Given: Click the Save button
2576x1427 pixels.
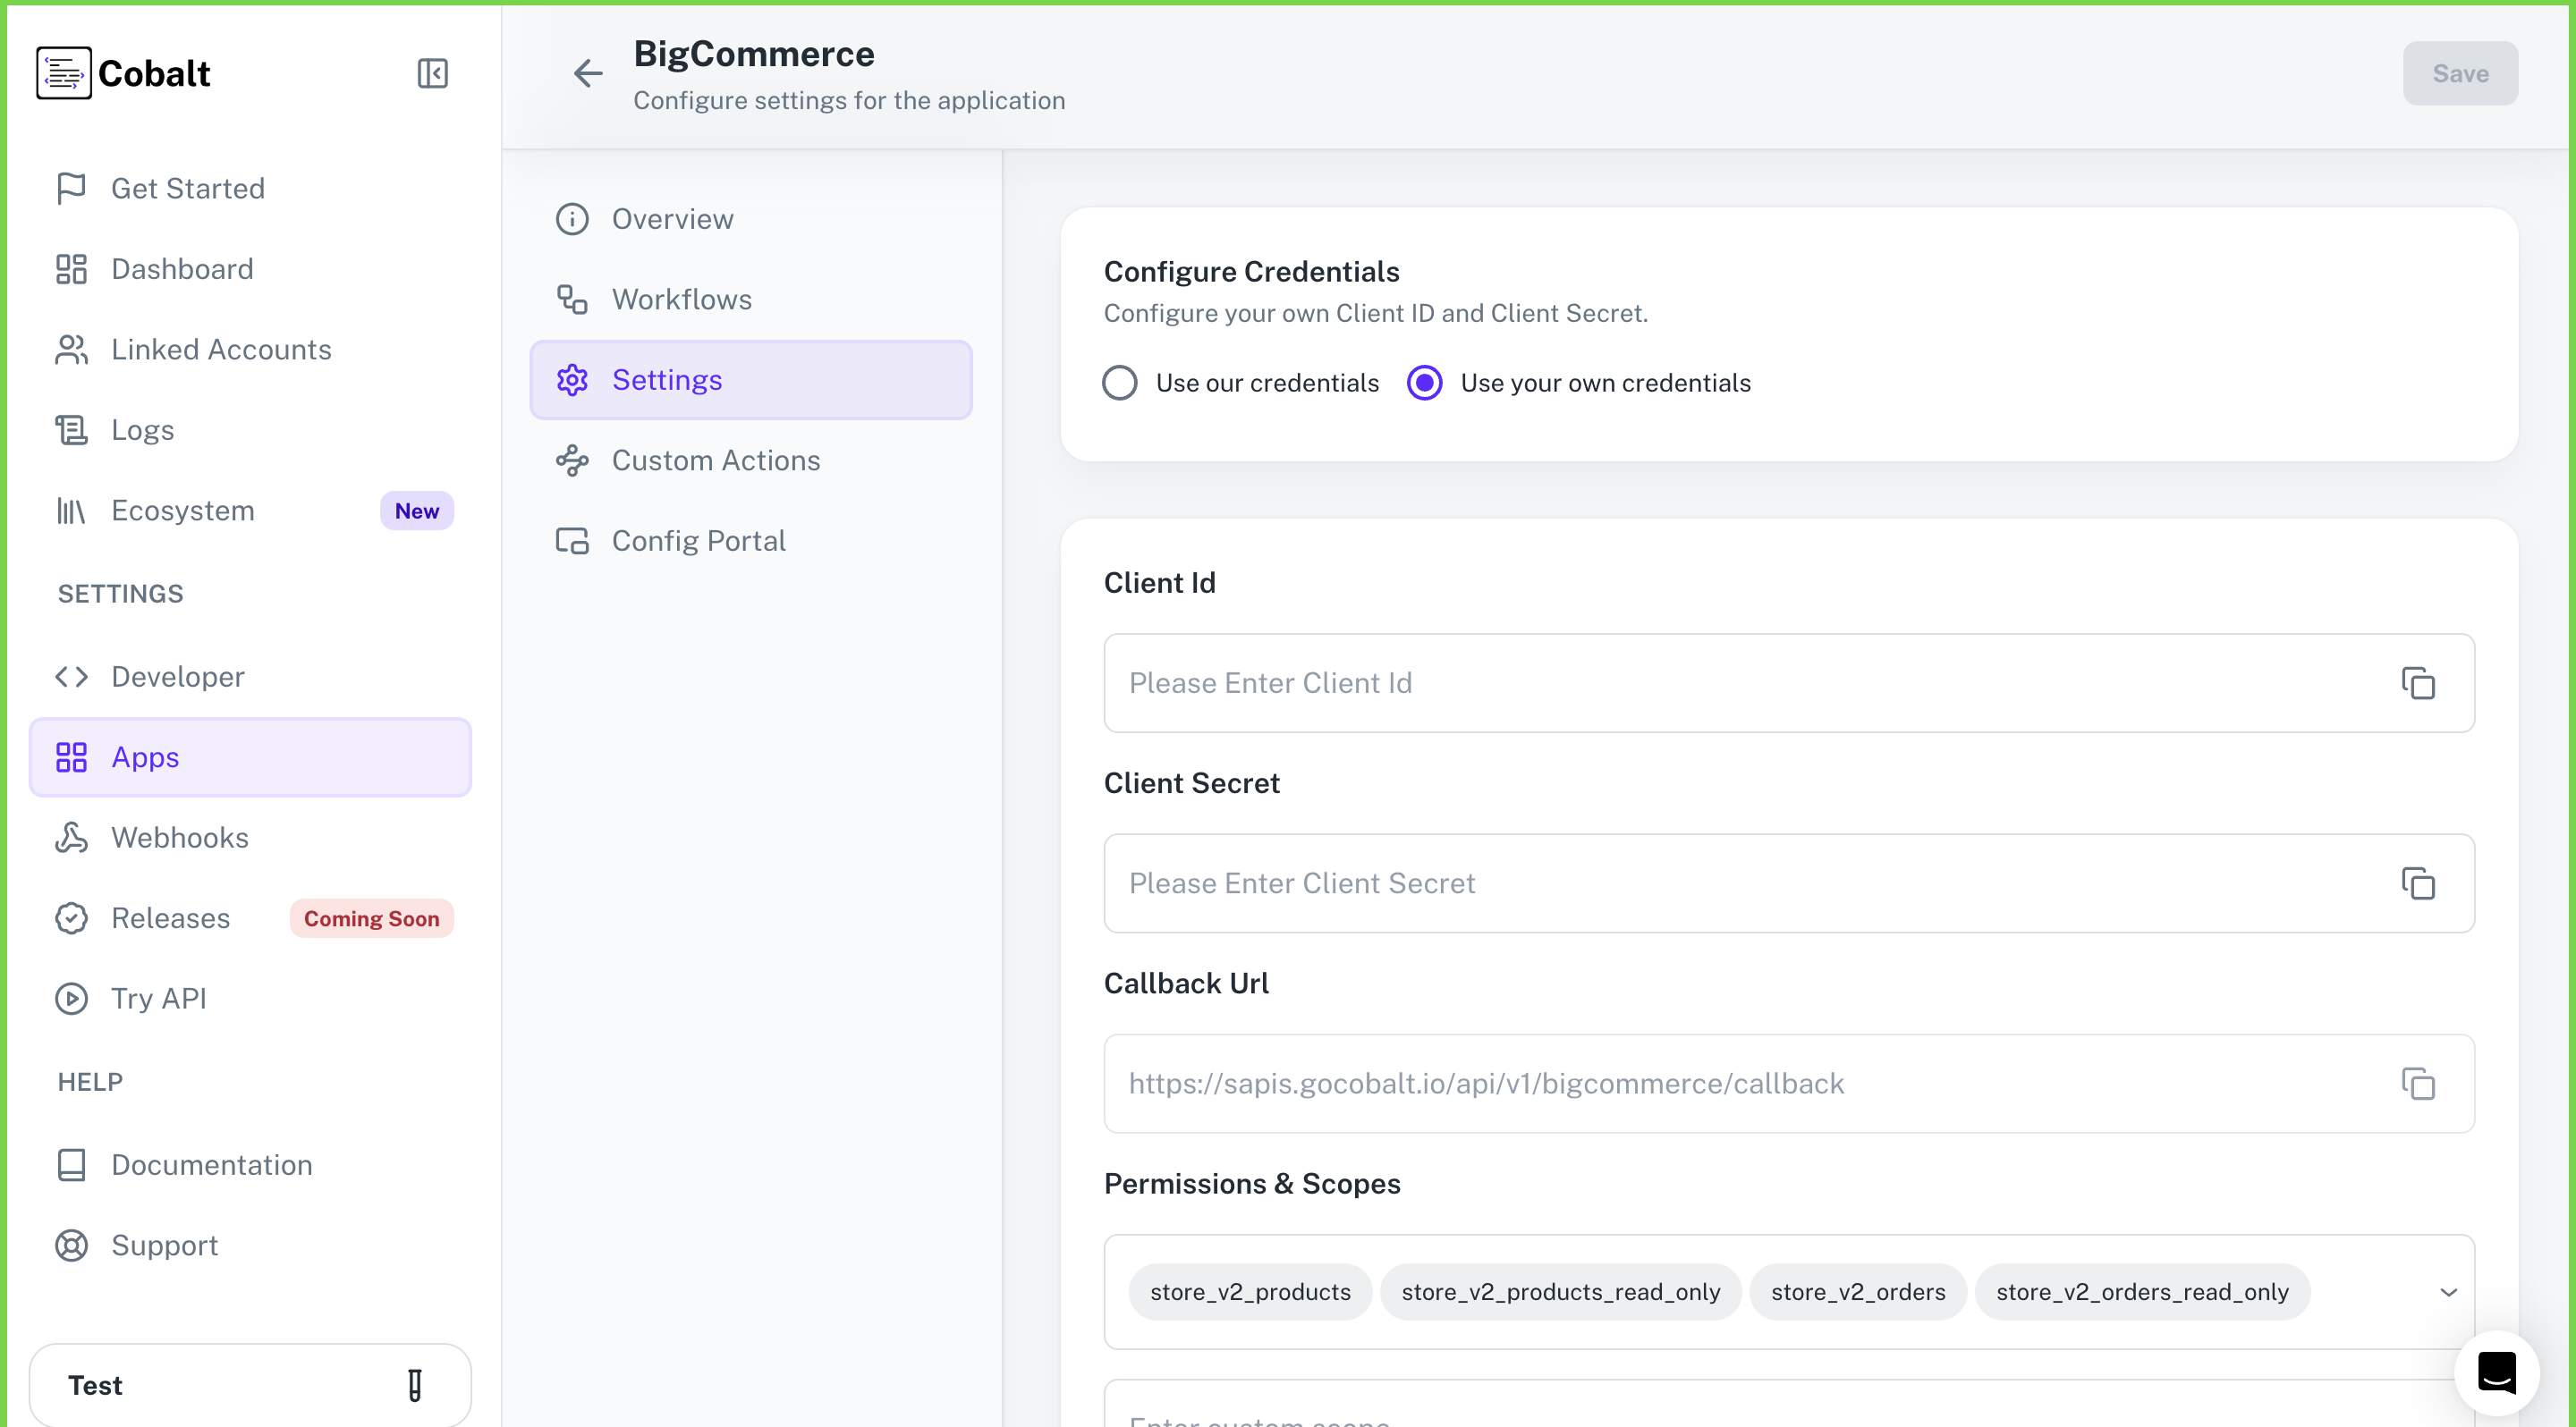Looking at the screenshot, I should point(2460,73).
